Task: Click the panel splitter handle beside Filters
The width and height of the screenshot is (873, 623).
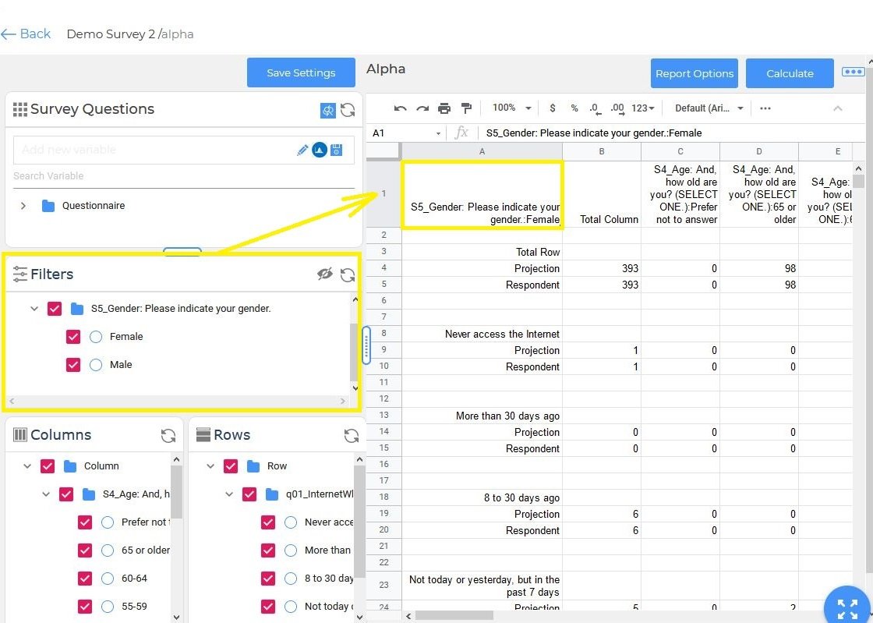Action: click(366, 345)
